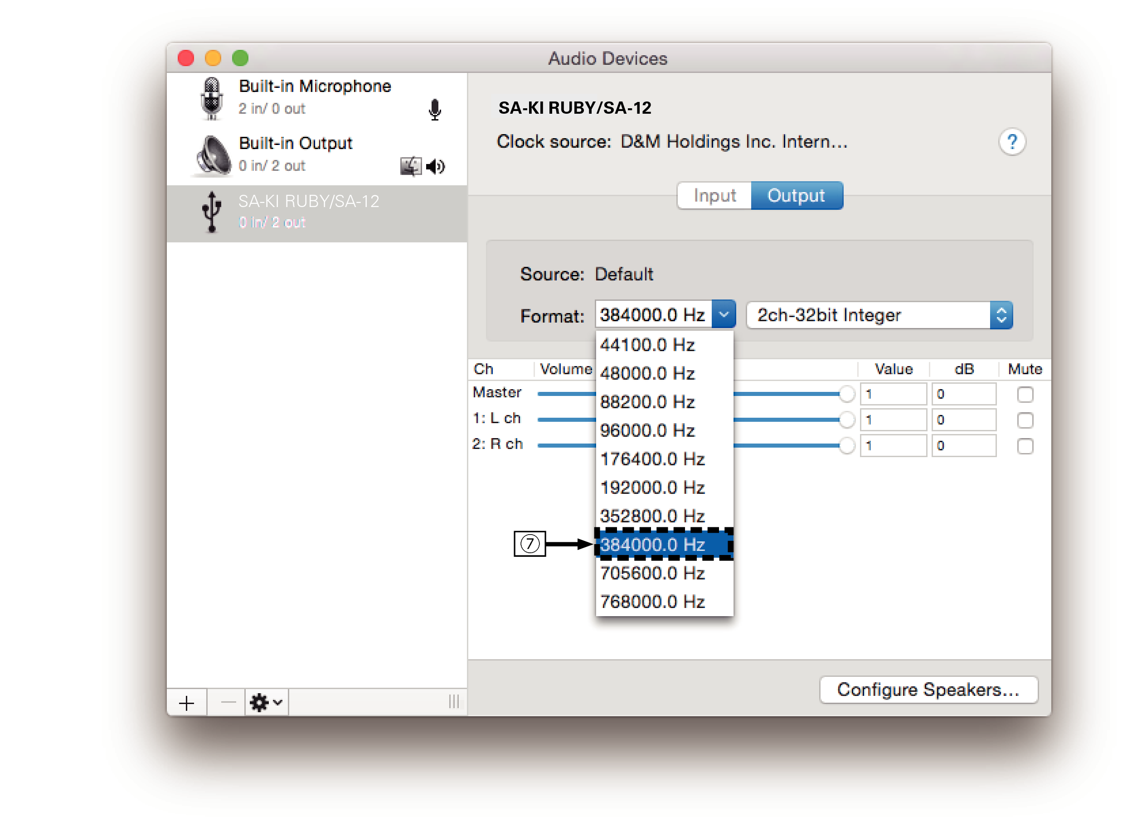Click the default output speaker volume icon
The image size is (1127, 825).
point(435,166)
